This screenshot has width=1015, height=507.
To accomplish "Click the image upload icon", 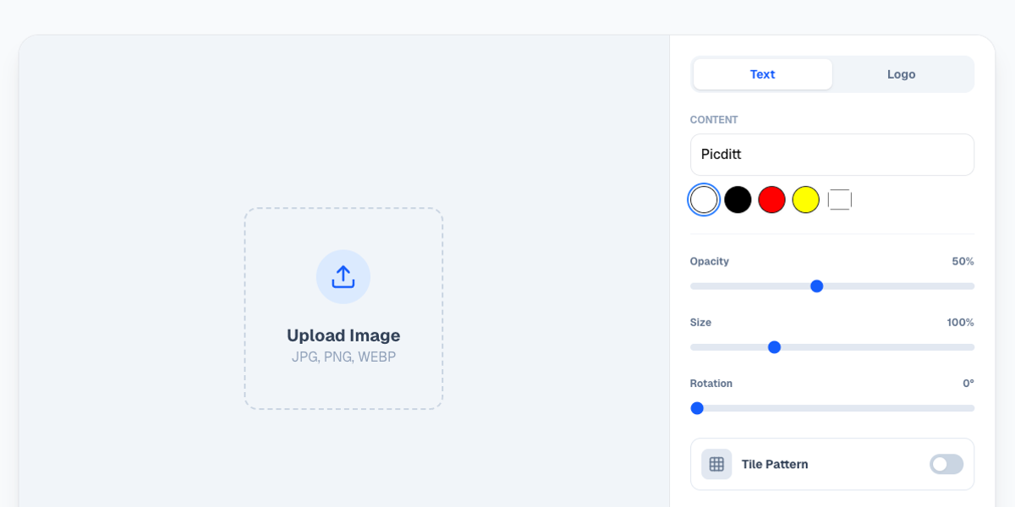I will (343, 276).
